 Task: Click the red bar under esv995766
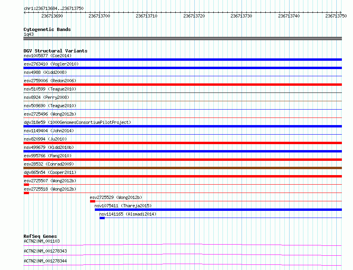182,160
